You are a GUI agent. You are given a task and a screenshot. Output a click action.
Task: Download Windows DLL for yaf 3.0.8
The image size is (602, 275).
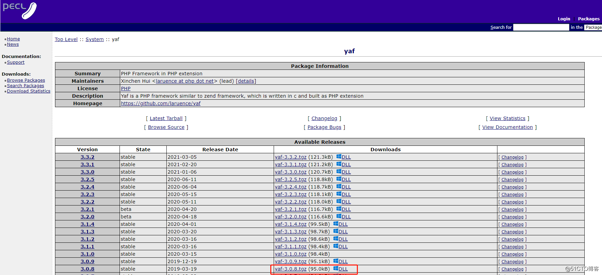coord(341,269)
